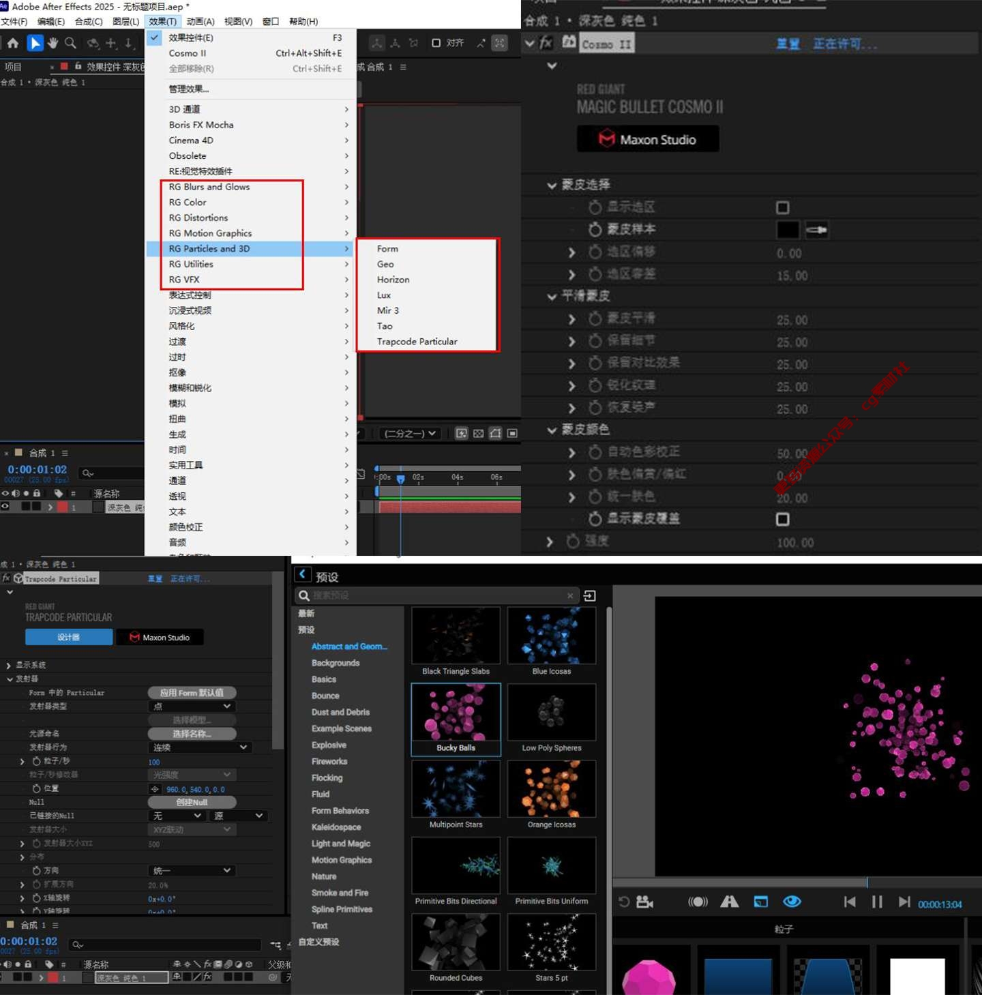The height and width of the screenshot is (995, 982).
Task: Click the lock icon on the effect controls tab
Action: pos(78,66)
